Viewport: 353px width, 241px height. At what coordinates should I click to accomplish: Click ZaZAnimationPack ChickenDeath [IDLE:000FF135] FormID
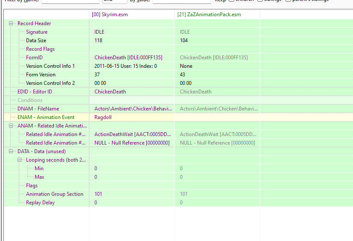coord(214,58)
